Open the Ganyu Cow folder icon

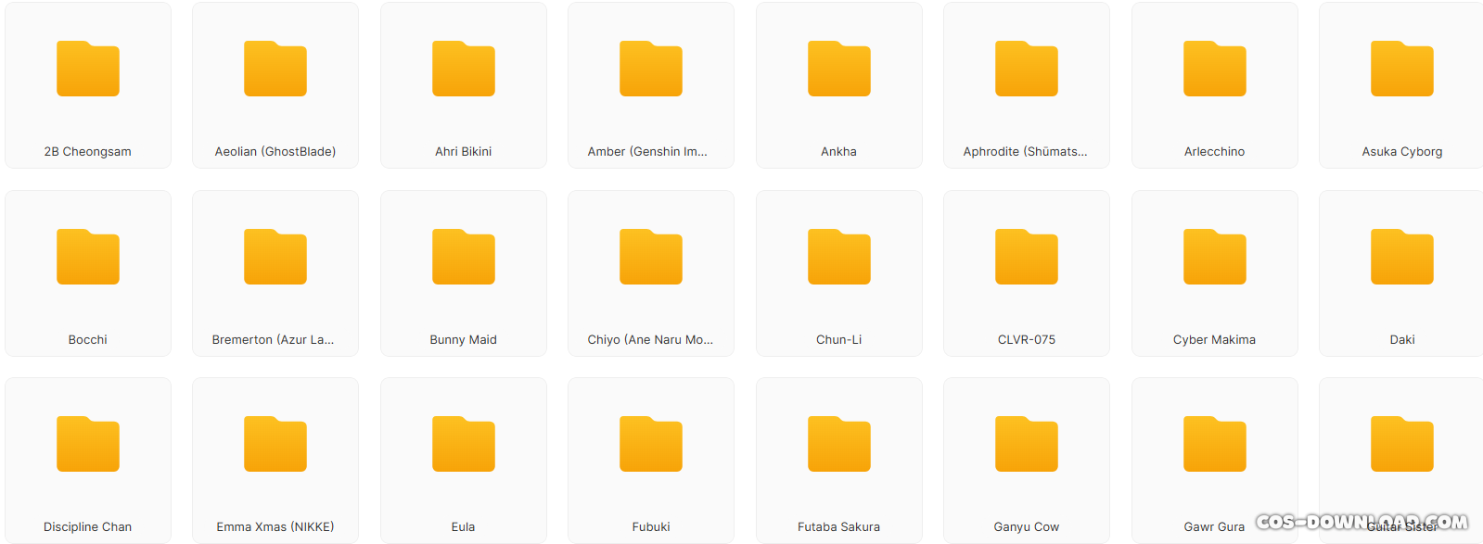pyautogui.click(x=1027, y=444)
